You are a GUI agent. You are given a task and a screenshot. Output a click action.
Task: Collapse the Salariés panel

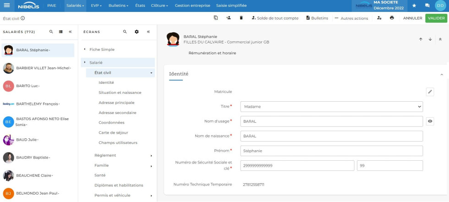pos(70,32)
